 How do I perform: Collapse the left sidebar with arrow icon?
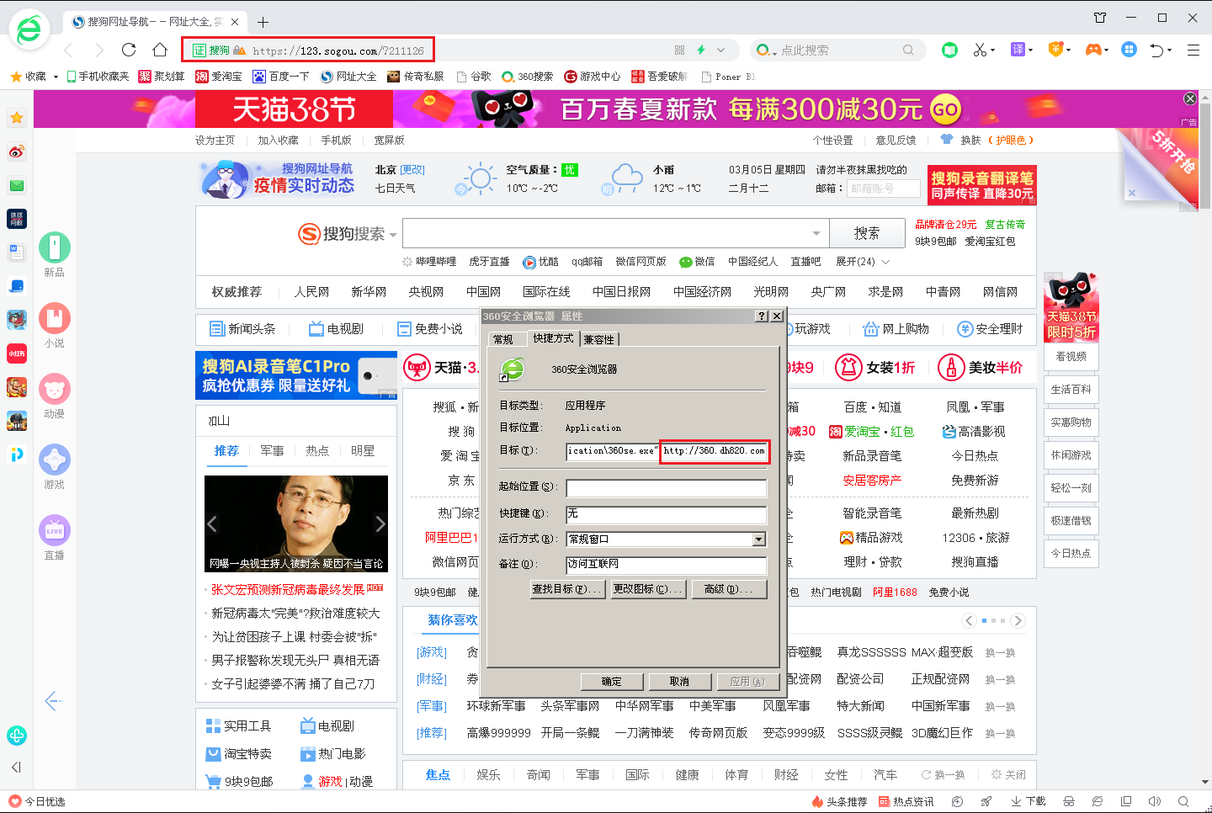click(x=16, y=767)
